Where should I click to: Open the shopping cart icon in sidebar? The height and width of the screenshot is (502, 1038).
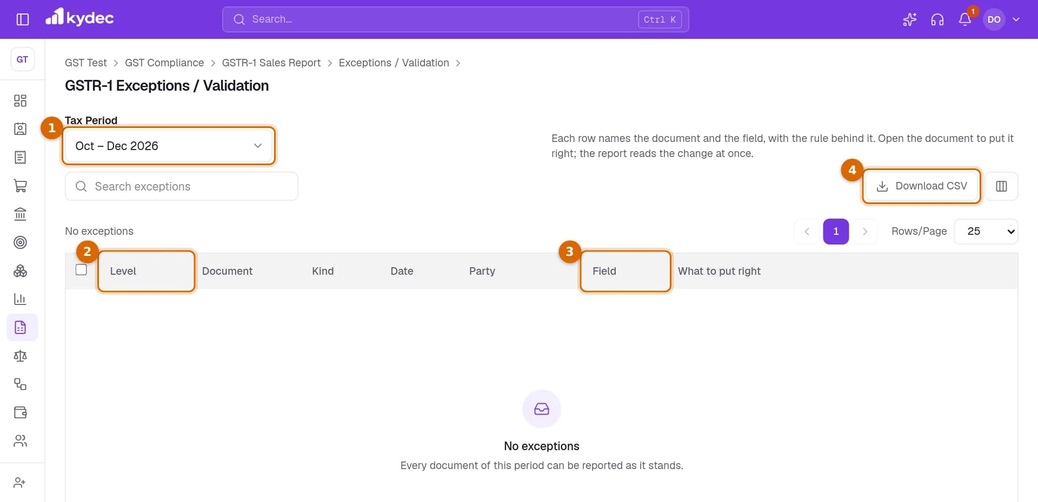(21, 186)
